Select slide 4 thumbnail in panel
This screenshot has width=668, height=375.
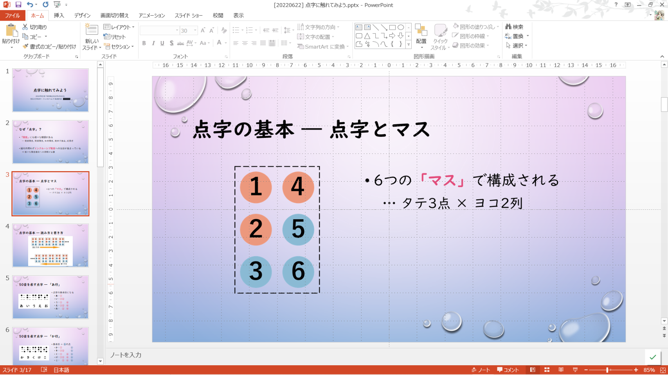50,245
